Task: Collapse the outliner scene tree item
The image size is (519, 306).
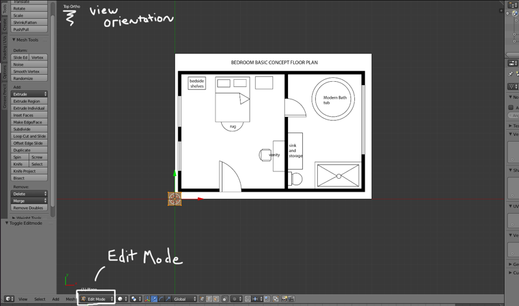Action: pos(507,13)
